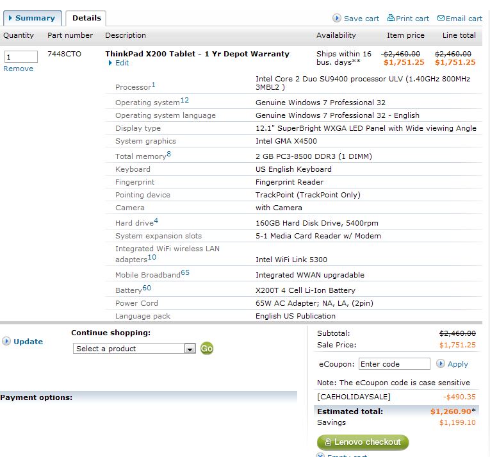The width and height of the screenshot is (490, 457).
Task: Click the CAEHOLIDAYSALE coupon code text
Action: point(354,397)
